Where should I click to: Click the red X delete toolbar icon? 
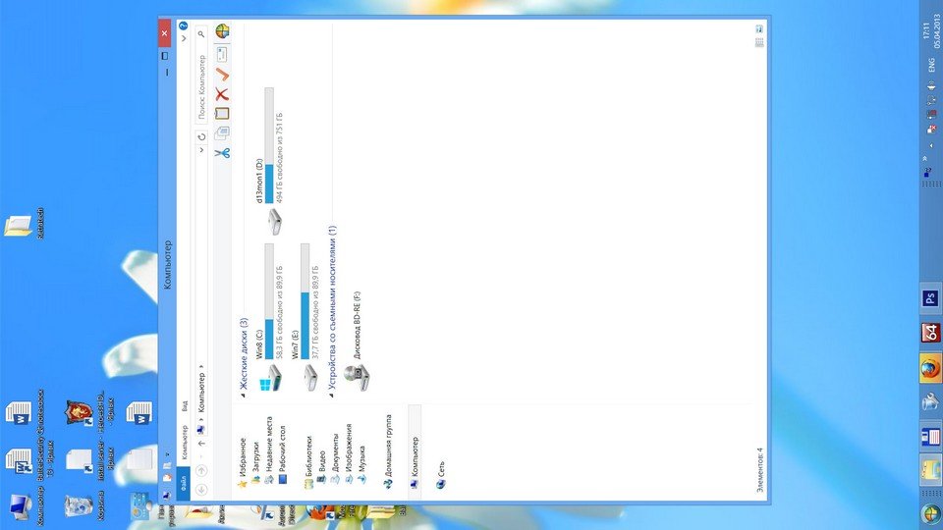(x=222, y=94)
